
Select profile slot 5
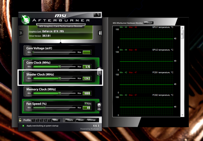(x=49, y=120)
